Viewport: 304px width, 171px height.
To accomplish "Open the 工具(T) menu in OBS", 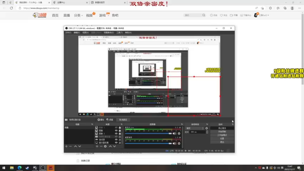I will [x=119, y=33].
